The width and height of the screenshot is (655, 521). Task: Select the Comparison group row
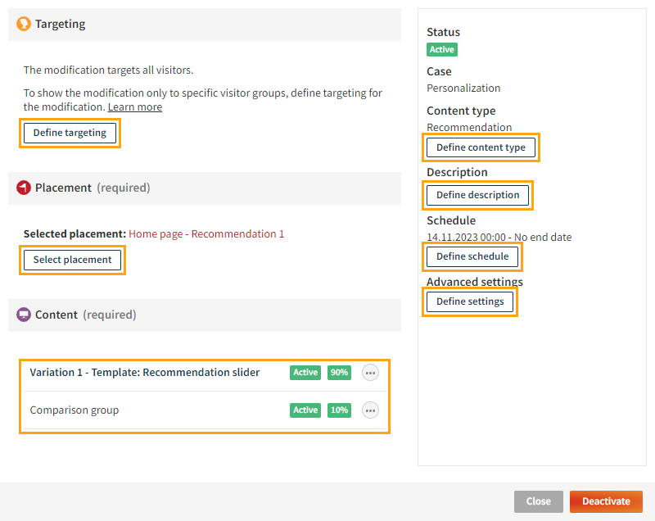click(75, 410)
